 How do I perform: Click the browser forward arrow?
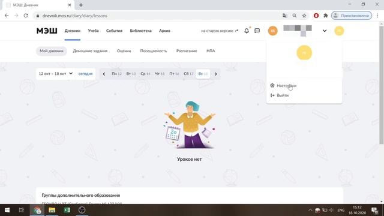16,16
